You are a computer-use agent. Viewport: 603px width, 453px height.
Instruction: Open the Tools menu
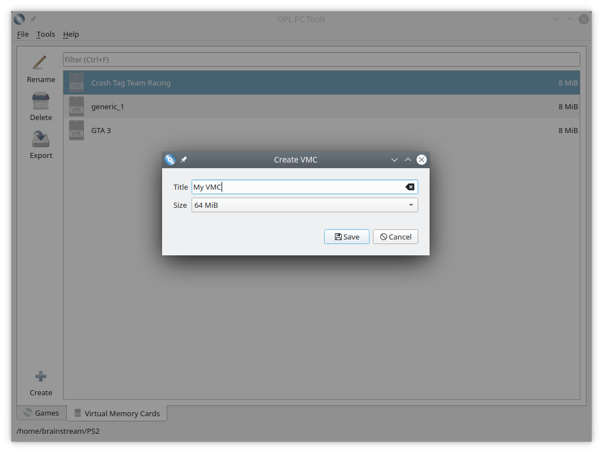[x=46, y=34]
